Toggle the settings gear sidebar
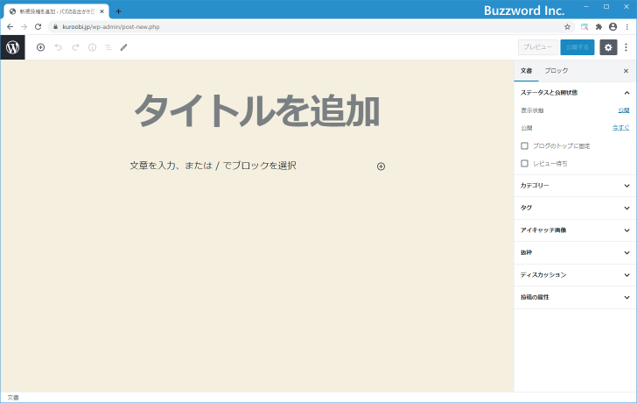The image size is (637, 403). tap(608, 47)
